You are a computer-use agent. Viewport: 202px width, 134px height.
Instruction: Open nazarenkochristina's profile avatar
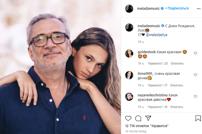129,97
